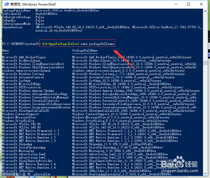Minimize the PowerShell window
This screenshot has height=178, width=210.
click(176, 4)
